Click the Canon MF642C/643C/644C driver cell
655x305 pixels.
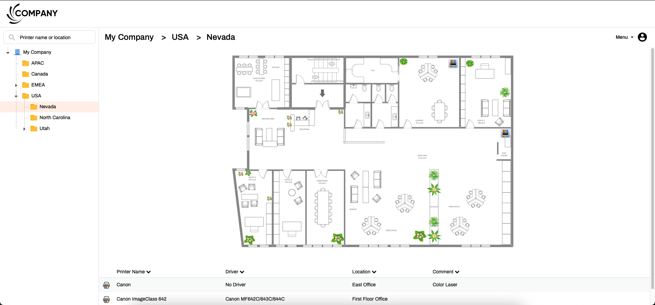tap(255, 299)
